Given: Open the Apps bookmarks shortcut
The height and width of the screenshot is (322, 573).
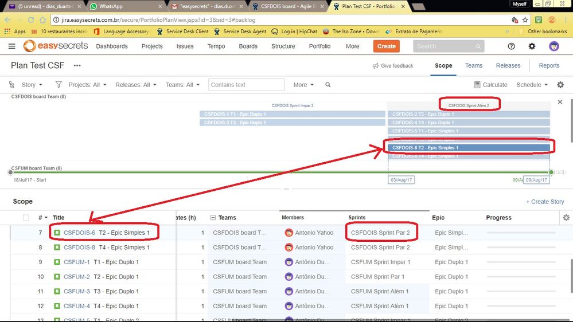Looking at the screenshot, I should [14, 32].
